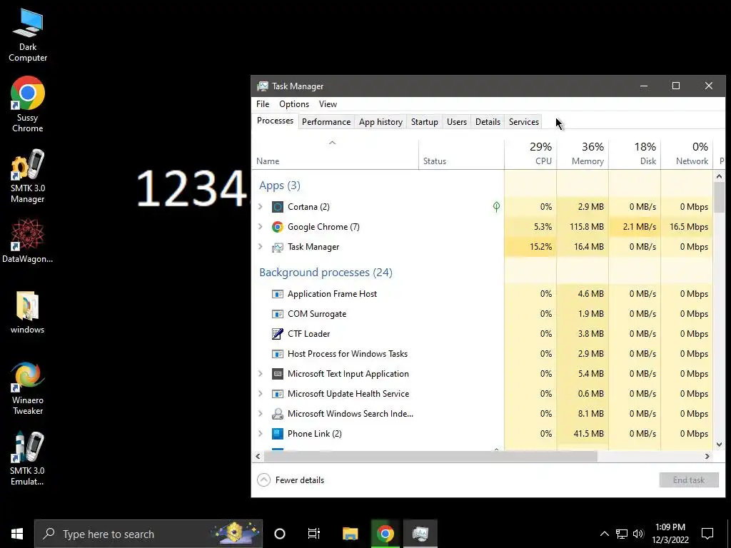The height and width of the screenshot is (548, 731).
Task: Expand Microsoft Windows Search Indexer row
Action: (261, 413)
